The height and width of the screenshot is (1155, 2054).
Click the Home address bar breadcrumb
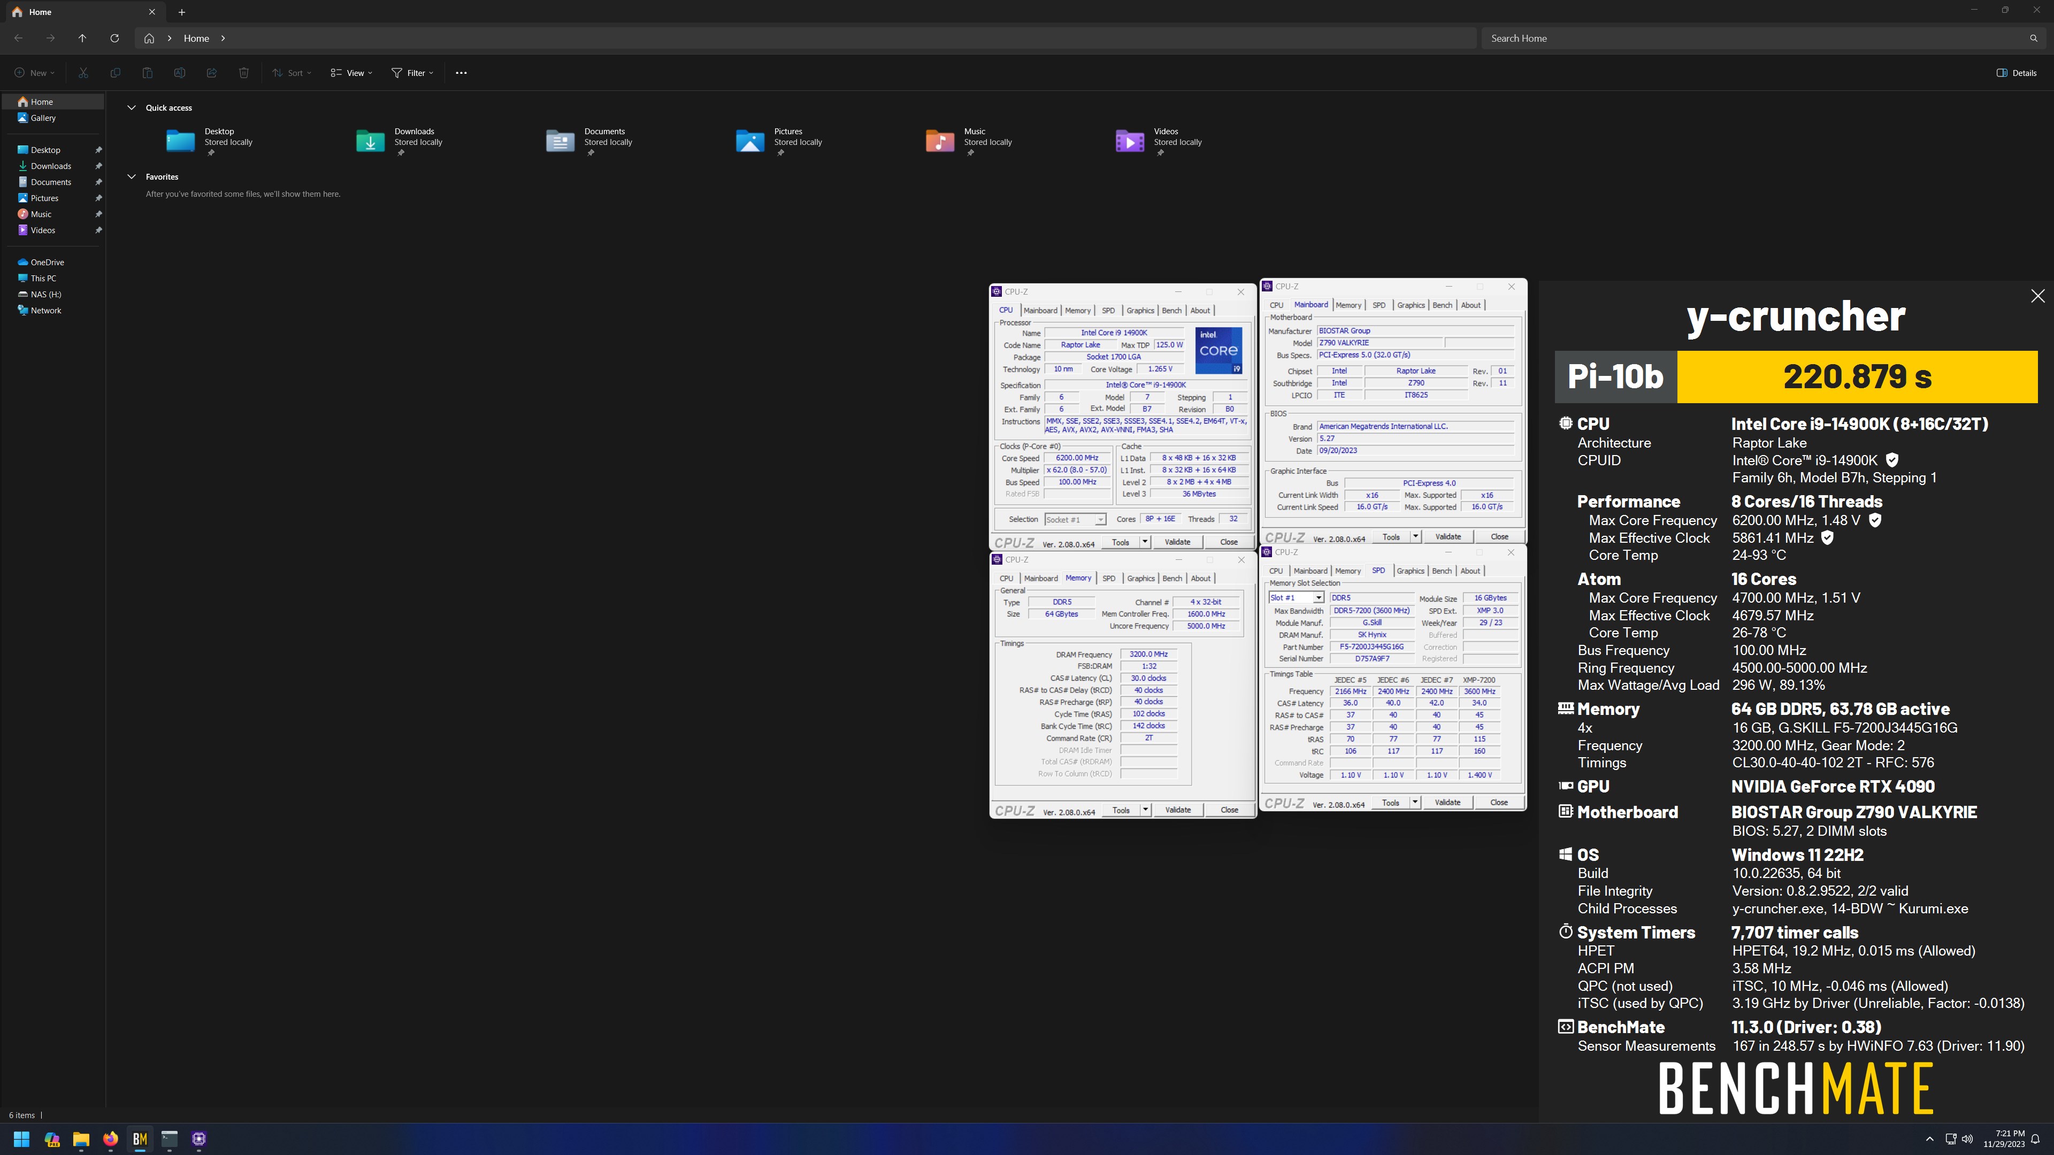pos(196,38)
